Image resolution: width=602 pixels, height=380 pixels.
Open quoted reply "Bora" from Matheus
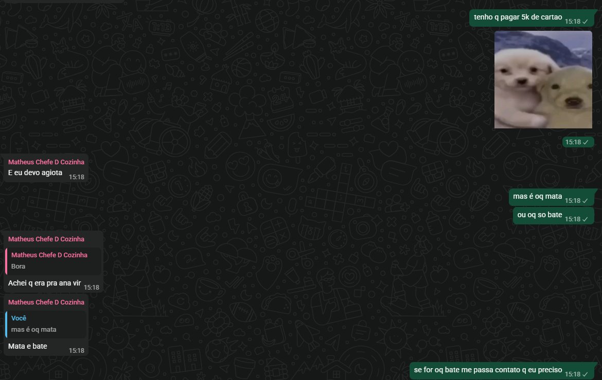tap(54, 261)
